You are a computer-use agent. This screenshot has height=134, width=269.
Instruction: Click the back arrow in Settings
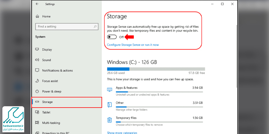(37, 4)
